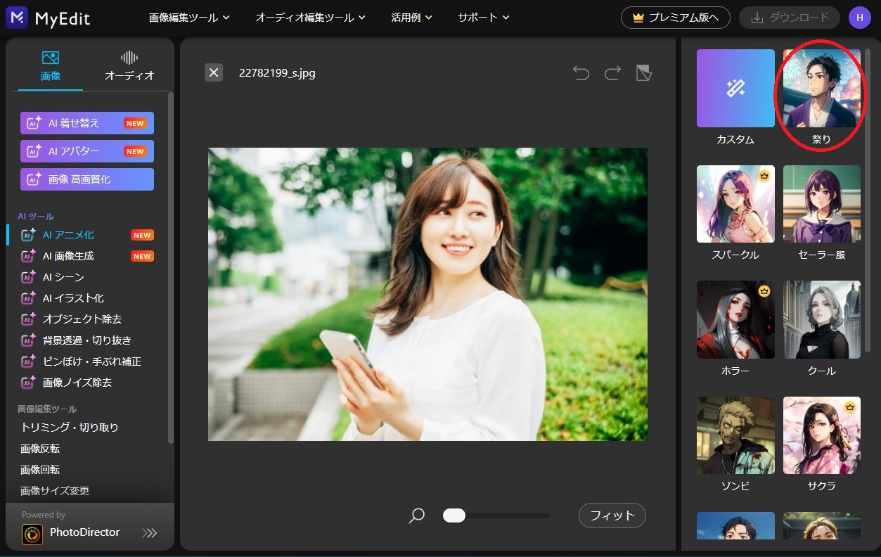The width and height of the screenshot is (881, 557).
Task: Select the 祭り anime style
Action: click(x=822, y=88)
